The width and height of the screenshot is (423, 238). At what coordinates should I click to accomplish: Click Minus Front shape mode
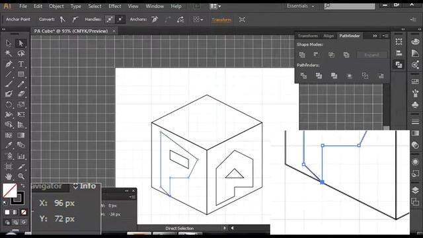tap(317, 55)
